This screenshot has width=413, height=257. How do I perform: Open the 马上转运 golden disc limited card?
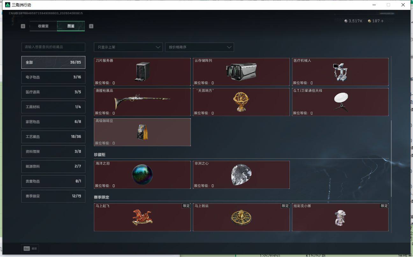241,217
